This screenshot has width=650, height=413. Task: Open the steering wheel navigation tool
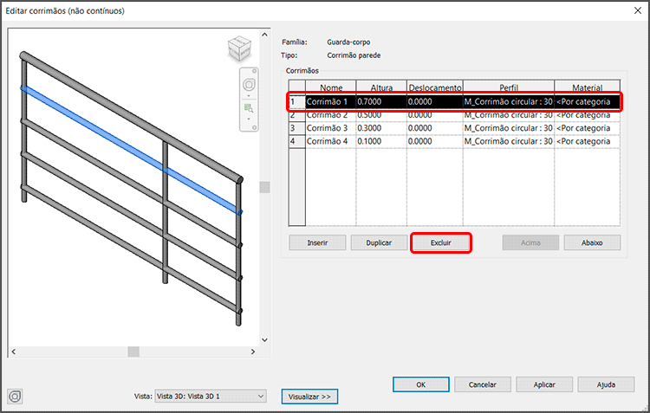[248, 84]
